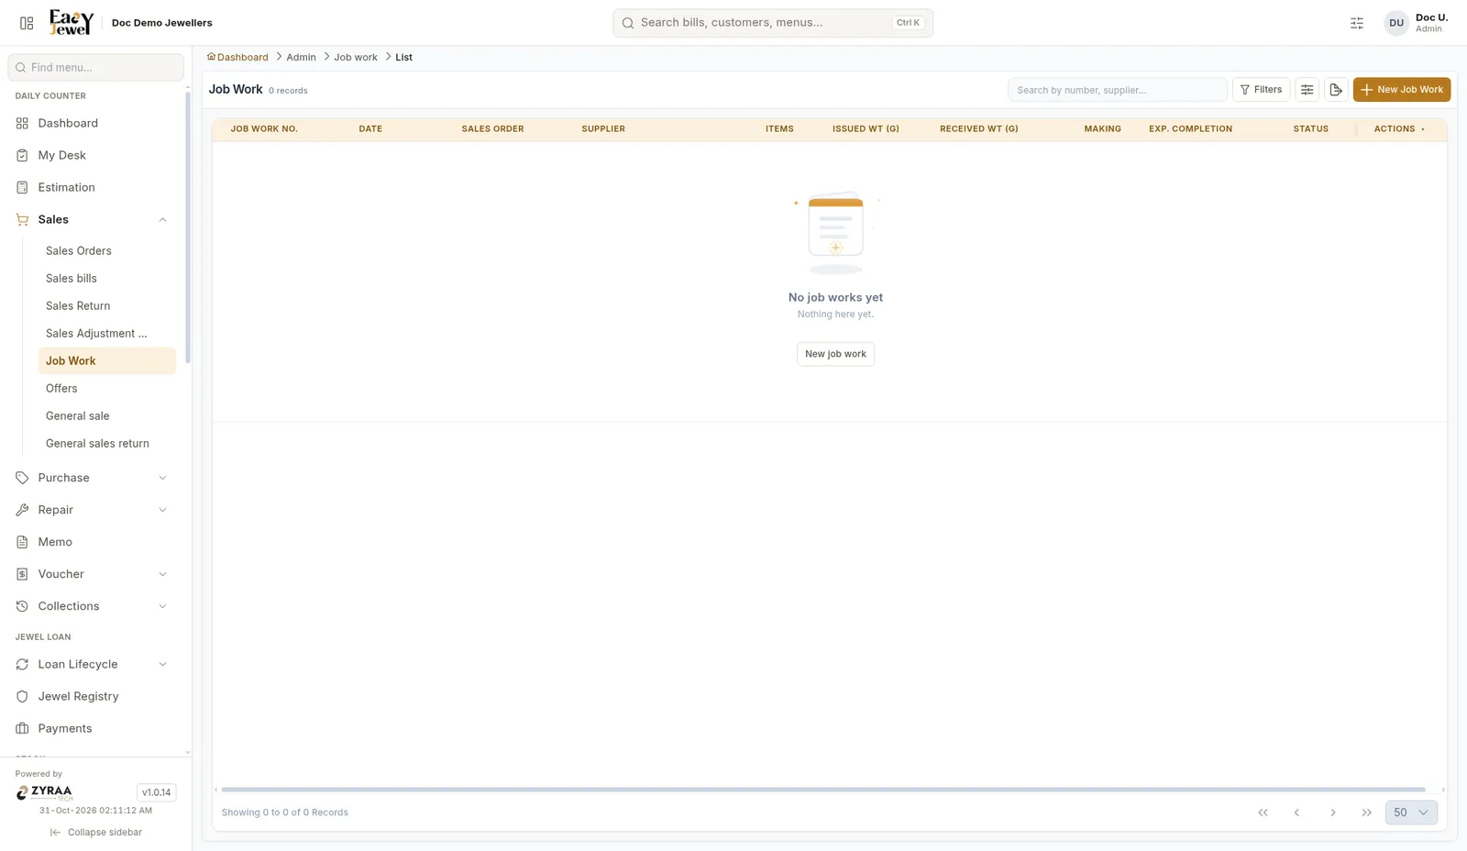
Task: Click the New Job Work button
Action: coord(1401,90)
